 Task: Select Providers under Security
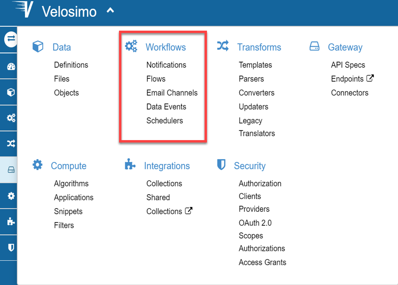tap(254, 209)
